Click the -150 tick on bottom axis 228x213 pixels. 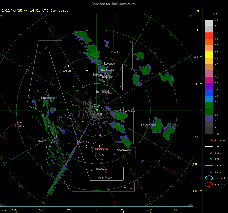coord(15,209)
